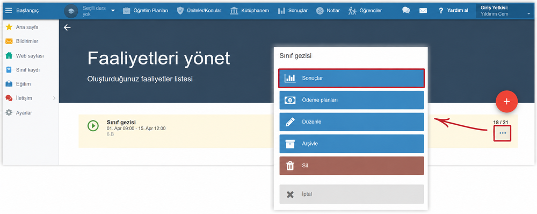Open the Giriş Yetkisi user dropdown
The height and width of the screenshot is (214, 537).
click(x=505, y=11)
